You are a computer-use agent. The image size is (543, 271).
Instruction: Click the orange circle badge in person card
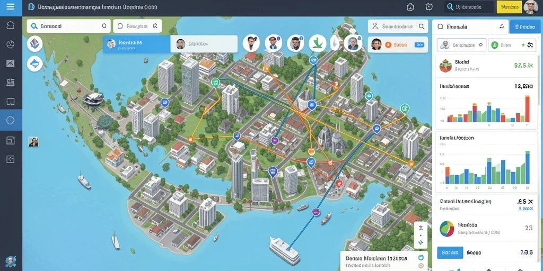click(x=388, y=44)
